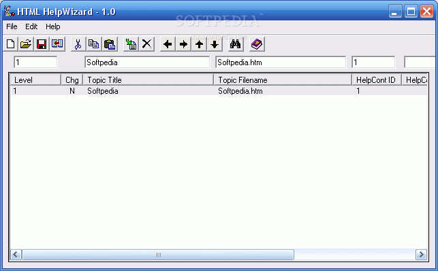
Task: Maximize the HTML HelpWizard window
Action: [x=411, y=12]
